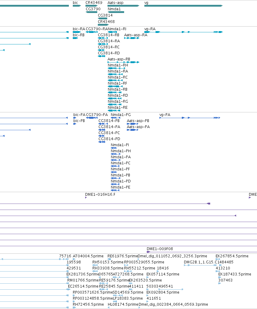The height and width of the screenshot is (309, 257).
Task: Select the DME1-009F08 feature label
Action: pos(160,249)
